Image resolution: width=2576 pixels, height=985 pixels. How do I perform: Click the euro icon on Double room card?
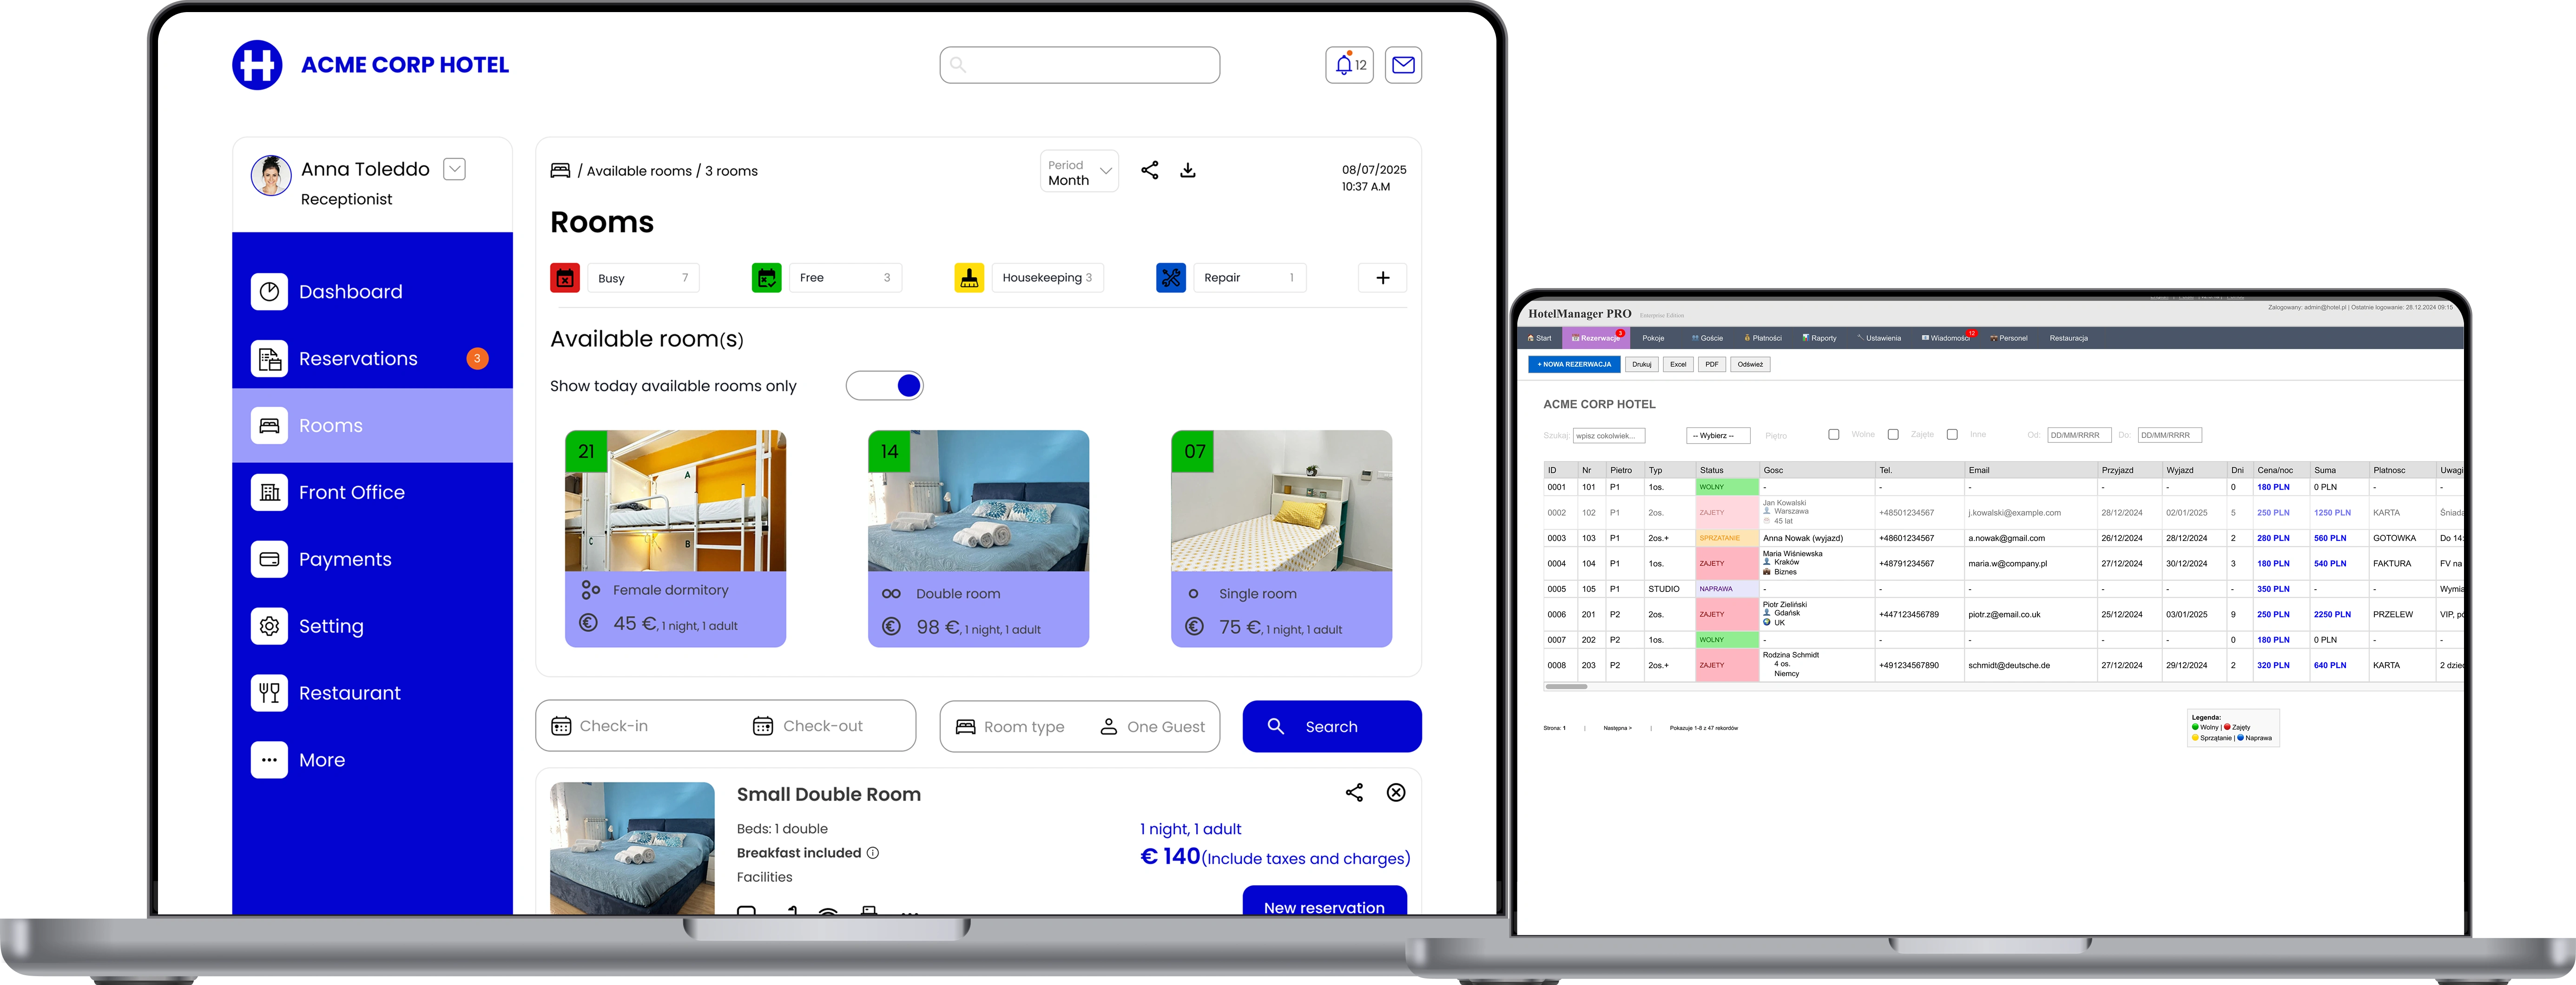[891, 627]
